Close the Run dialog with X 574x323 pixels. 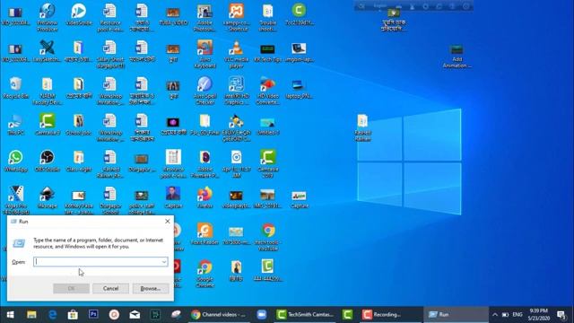click(168, 222)
